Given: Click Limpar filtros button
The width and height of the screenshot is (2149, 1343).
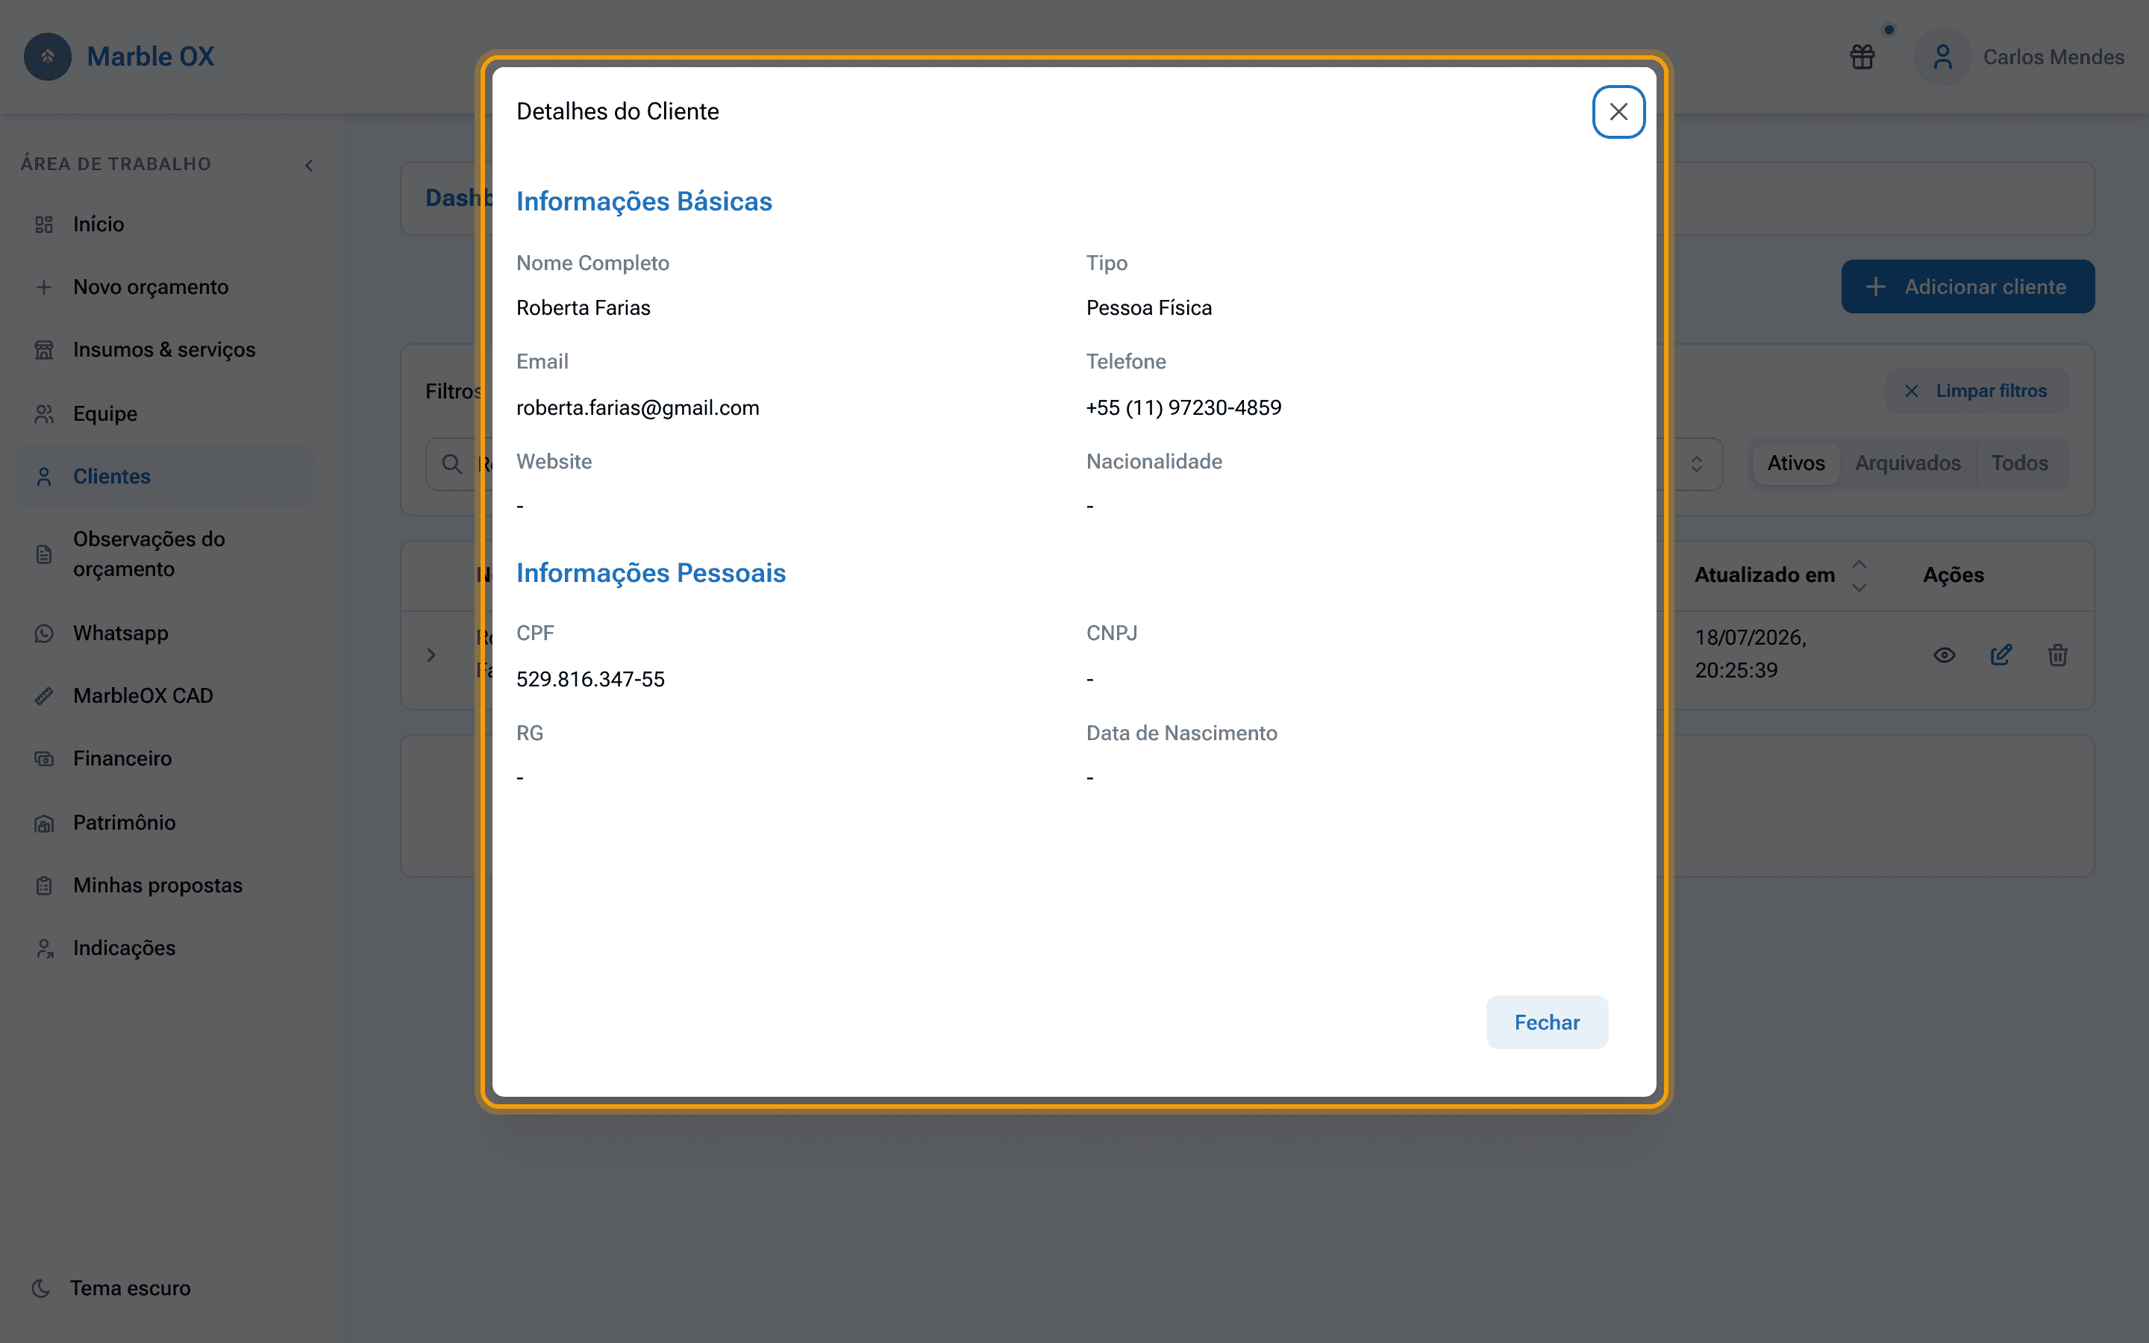Looking at the screenshot, I should (1977, 391).
